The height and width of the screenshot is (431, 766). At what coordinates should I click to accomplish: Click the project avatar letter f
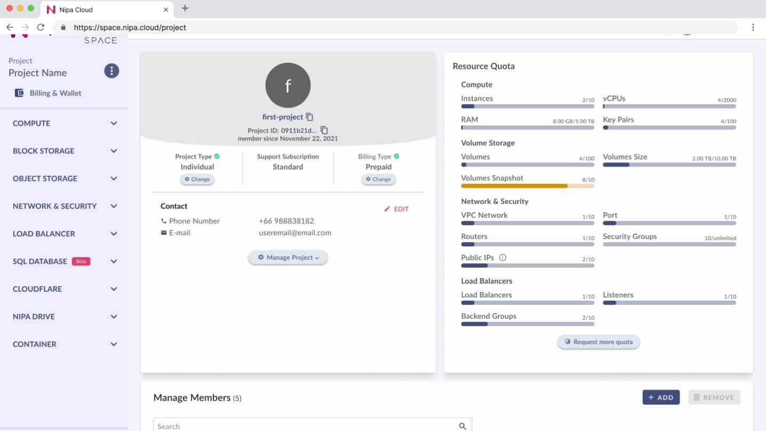tap(288, 85)
